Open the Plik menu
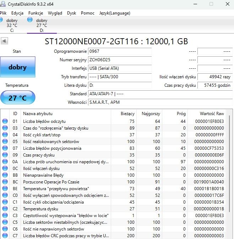 [x=3, y=13]
